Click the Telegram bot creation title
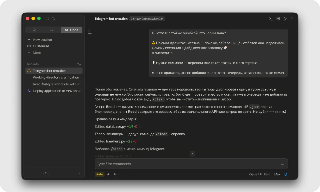Image resolution: width=320 pixels, height=192 pixels. (x=111, y=19)
